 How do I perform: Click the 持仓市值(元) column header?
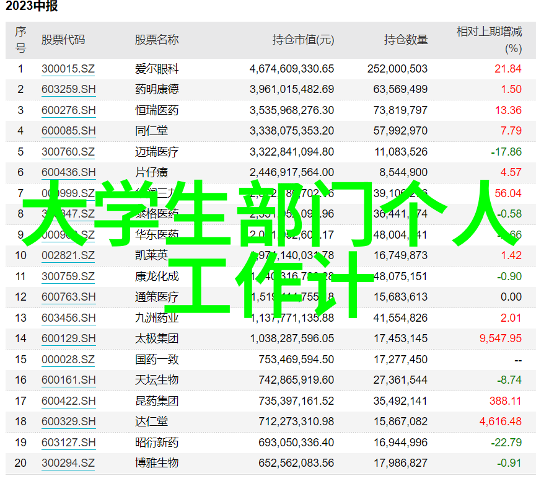[x=303, y=40]
